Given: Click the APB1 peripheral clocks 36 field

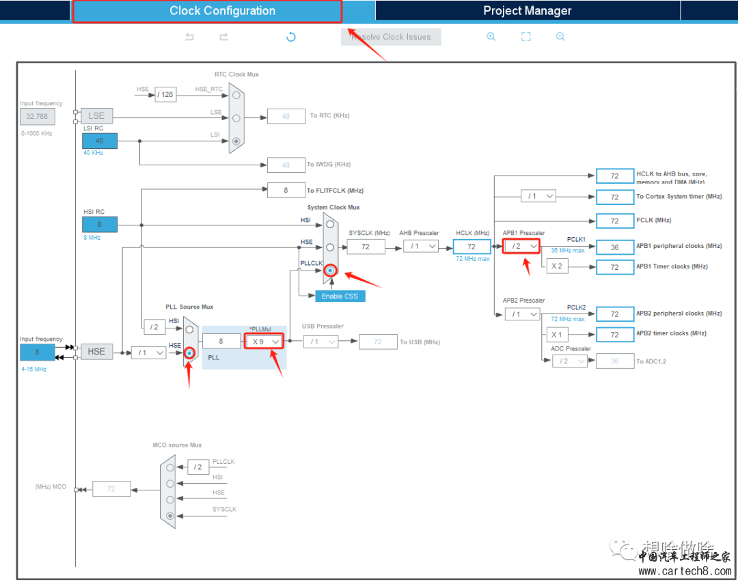Looking at the screenshot, I should 615,247.
